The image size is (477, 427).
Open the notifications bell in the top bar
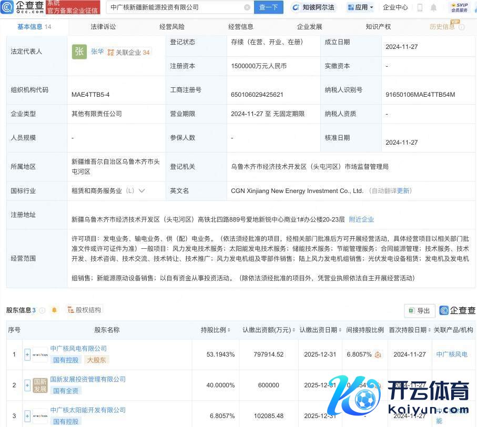click(433, 7)
